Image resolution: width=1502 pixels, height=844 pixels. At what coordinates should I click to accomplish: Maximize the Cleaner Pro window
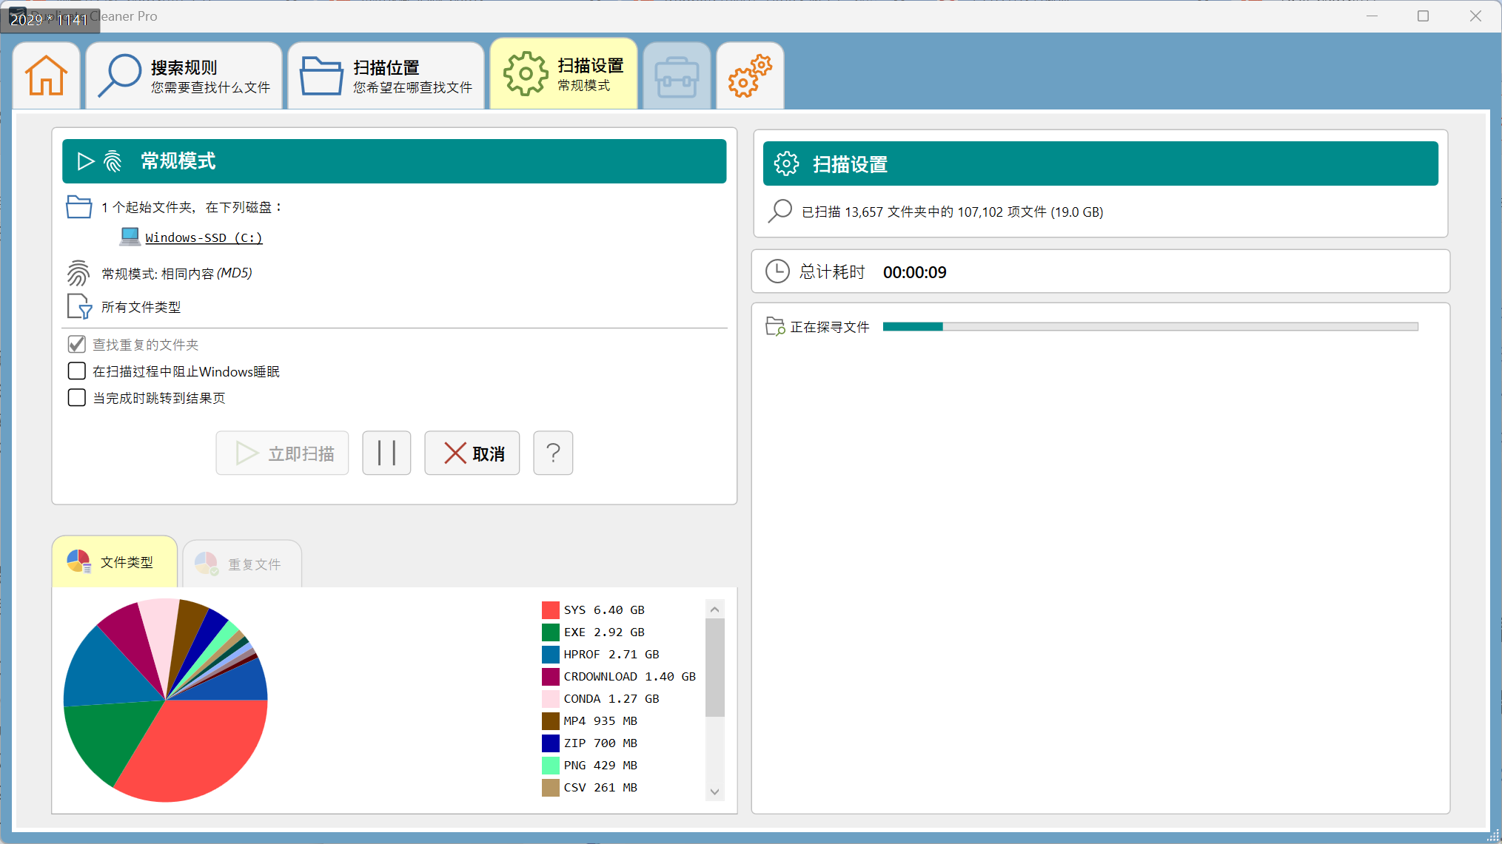pos(1423,16)
